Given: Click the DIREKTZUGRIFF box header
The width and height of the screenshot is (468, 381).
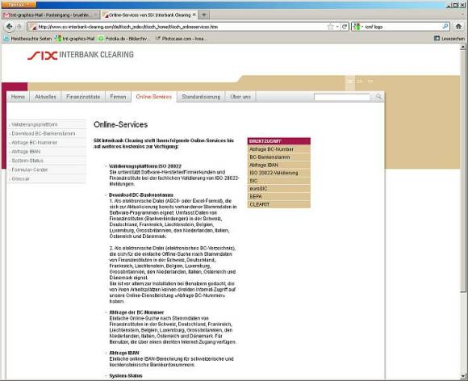Looking at the screenshot, I should [x=278, y=141].
